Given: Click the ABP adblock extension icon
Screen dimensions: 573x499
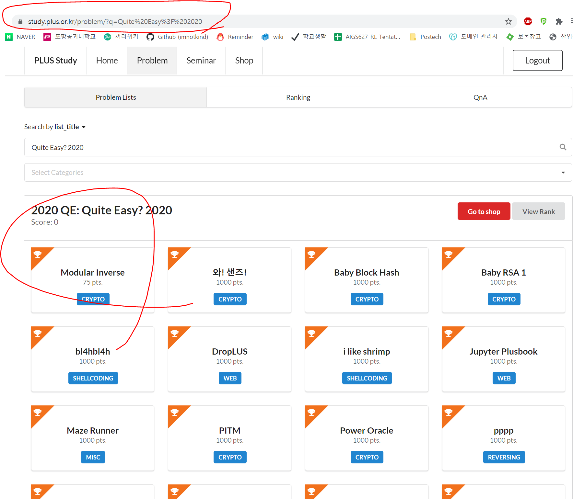Looking at the screenshot, I should pos(528,21).
